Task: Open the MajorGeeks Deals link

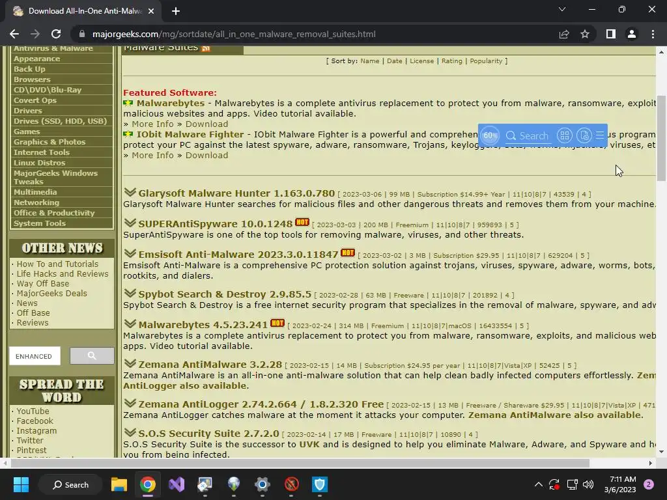Action: point(52,294)
